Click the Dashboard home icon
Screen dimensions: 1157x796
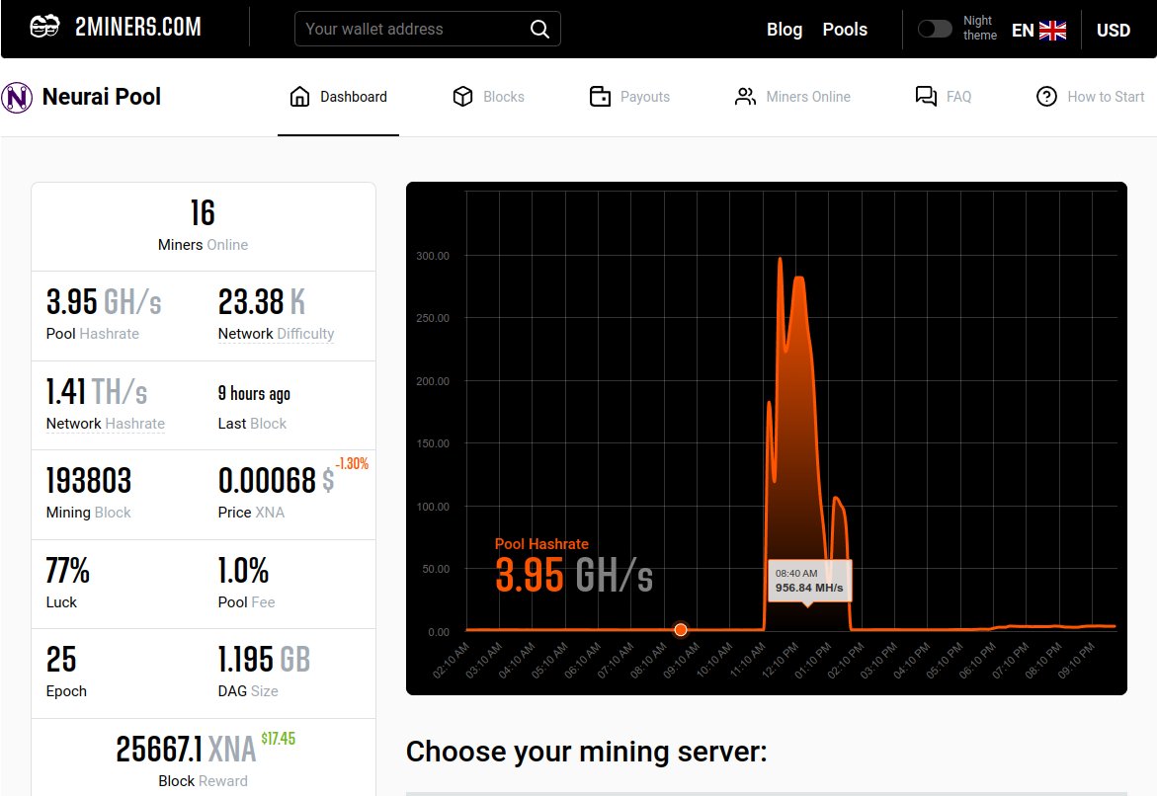tap(299, 97)
